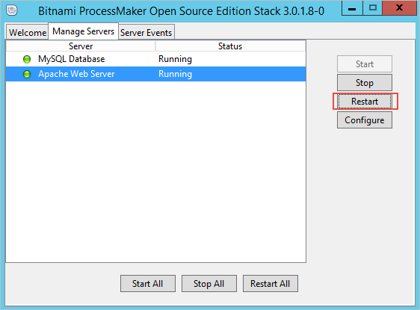Select the MySQL Database row
This screenshot has width=420, height=310.
[x=155, y=59]
